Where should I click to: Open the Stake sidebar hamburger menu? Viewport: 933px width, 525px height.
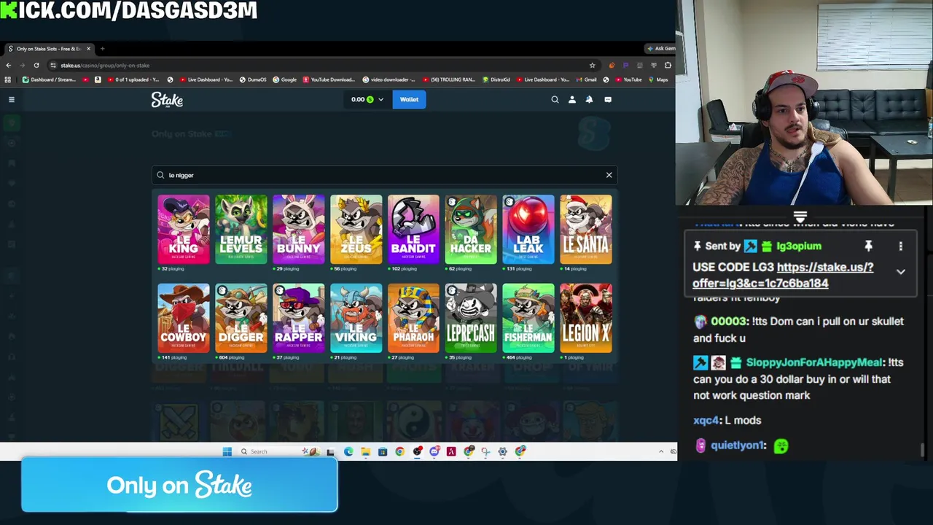[x=12, y=99]
